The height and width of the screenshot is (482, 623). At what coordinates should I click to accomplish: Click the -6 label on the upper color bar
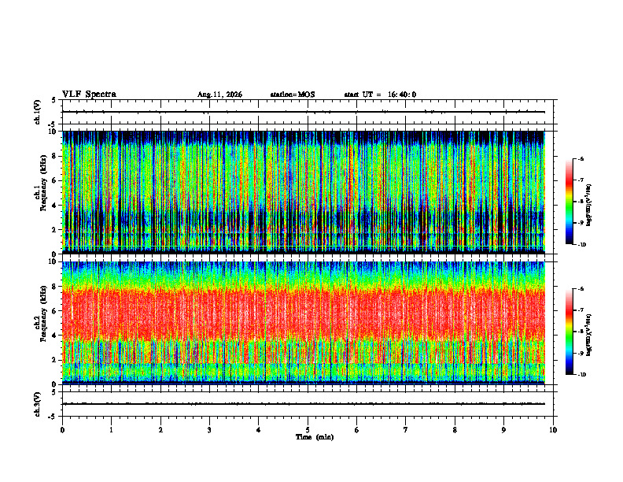click(581, 159)
